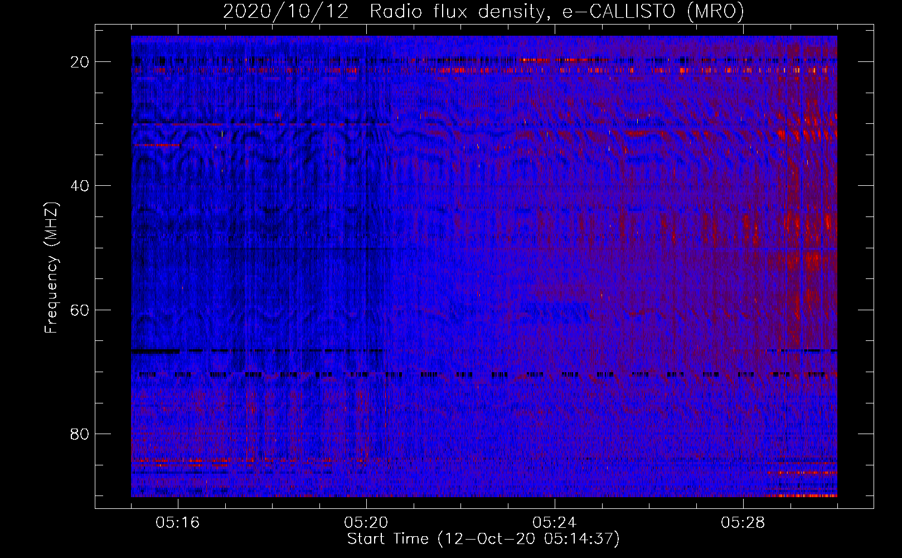Image resolution: width=902 pixels, height=558 pixels.
Task: Click the spectrogram data area
Action: coord(484,266)
